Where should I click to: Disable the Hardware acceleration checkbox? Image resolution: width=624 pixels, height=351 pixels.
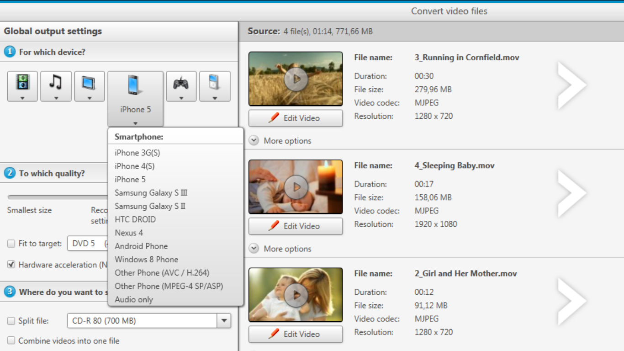click(x=11, y=265)
